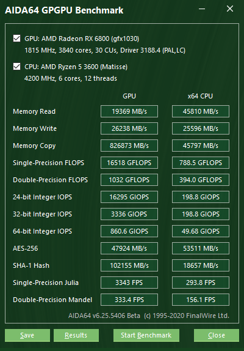Select the GPU Single-Precision FLOPS result

tap(129, 163)
